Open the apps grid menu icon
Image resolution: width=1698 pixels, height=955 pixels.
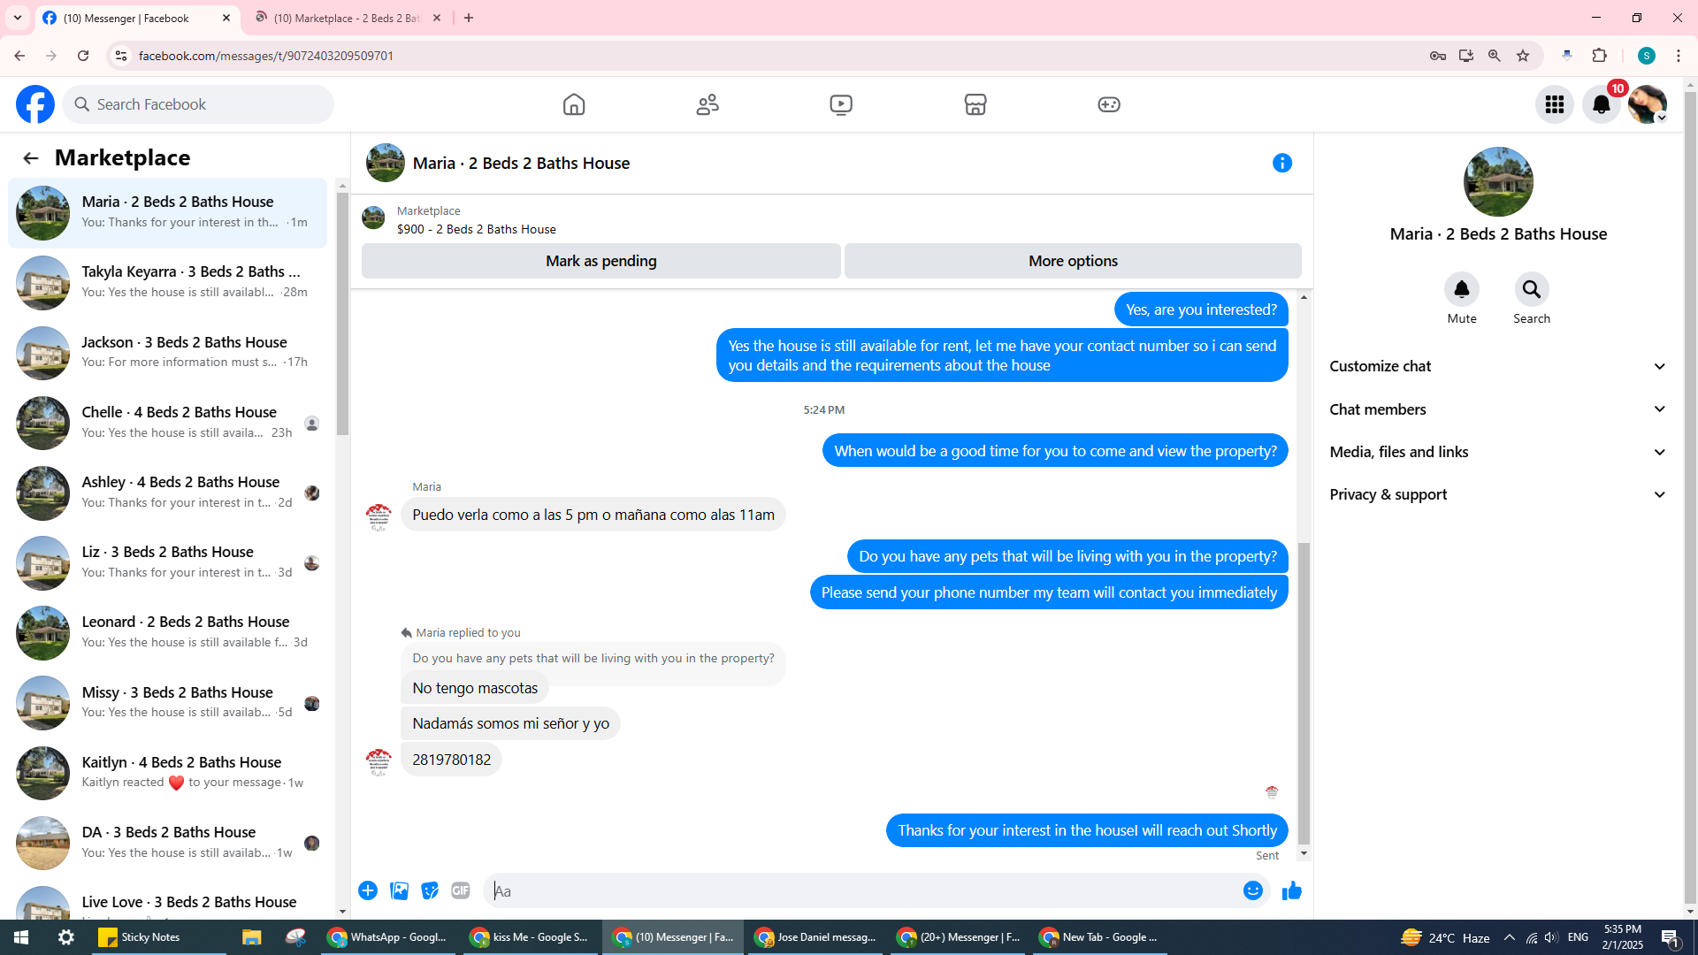tap(1554, 104)
